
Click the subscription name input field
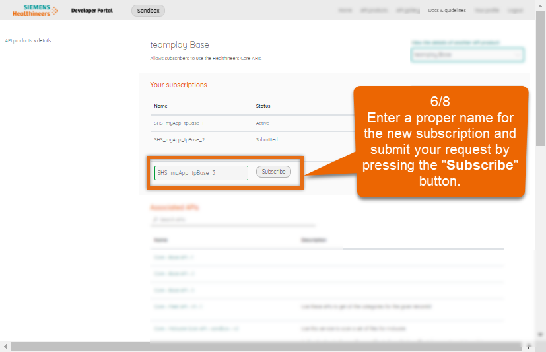[201, 173]
